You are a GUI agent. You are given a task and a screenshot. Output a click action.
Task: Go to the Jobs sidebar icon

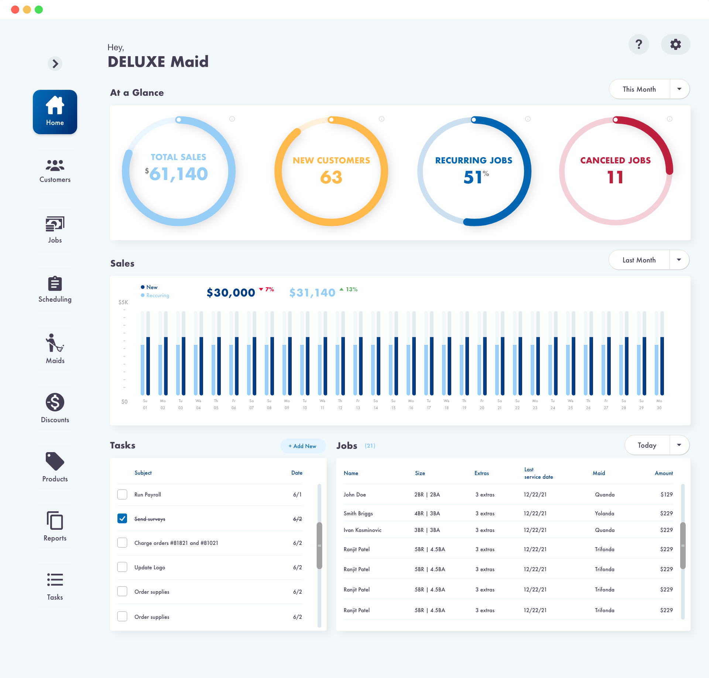55,224
